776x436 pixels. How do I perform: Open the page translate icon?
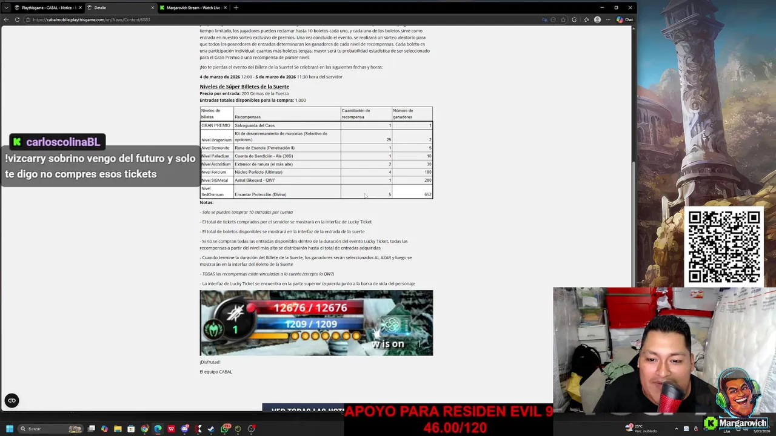(544, 19)
